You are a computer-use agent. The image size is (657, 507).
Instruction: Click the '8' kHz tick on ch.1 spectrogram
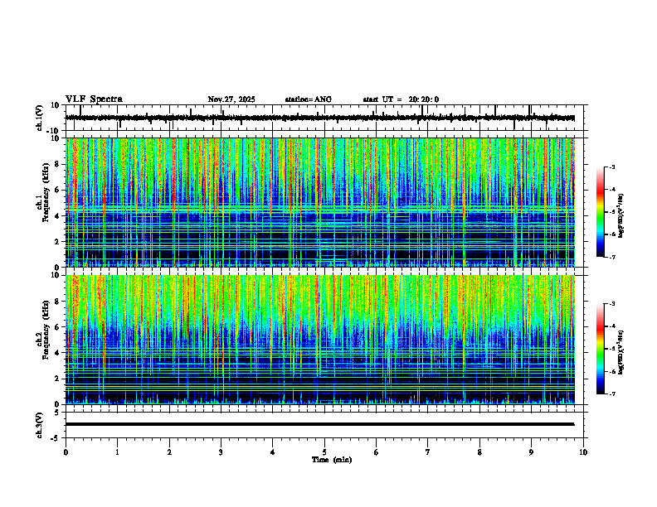click(57, 164)
